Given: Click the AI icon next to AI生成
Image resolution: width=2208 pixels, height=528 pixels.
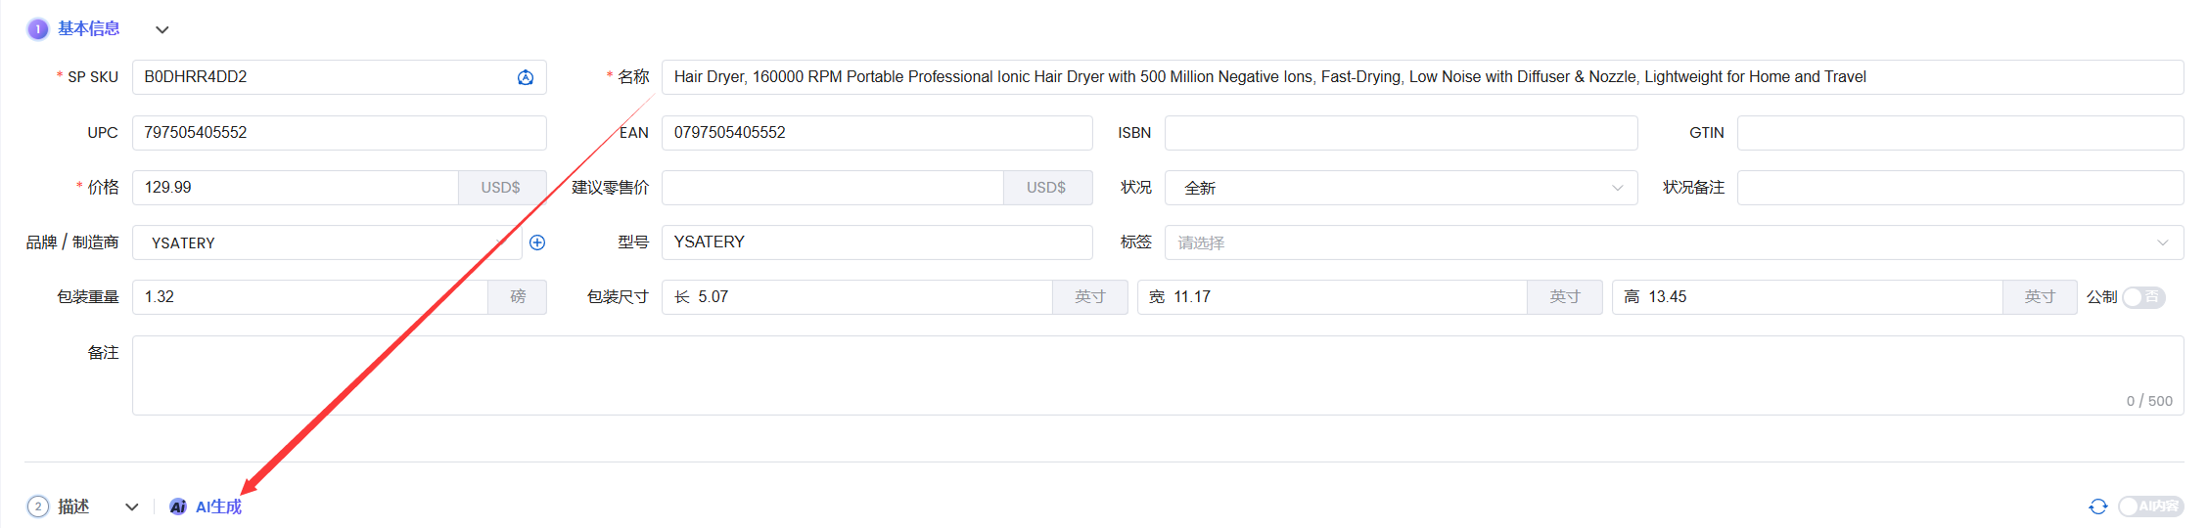Looking at the screenshot, I should click(178, 506).
